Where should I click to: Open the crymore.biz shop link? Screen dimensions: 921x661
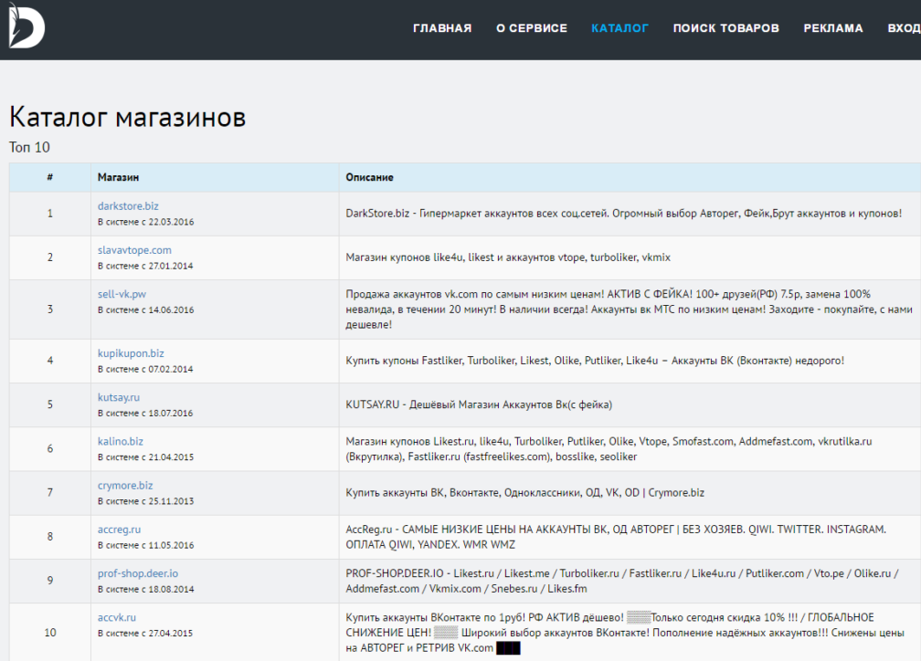[x=125, y=486]
